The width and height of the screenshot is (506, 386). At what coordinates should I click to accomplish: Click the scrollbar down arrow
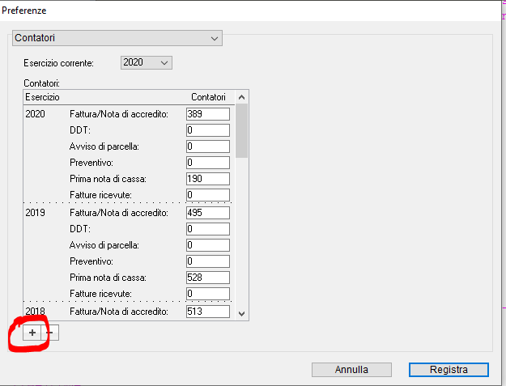[242, 313]
